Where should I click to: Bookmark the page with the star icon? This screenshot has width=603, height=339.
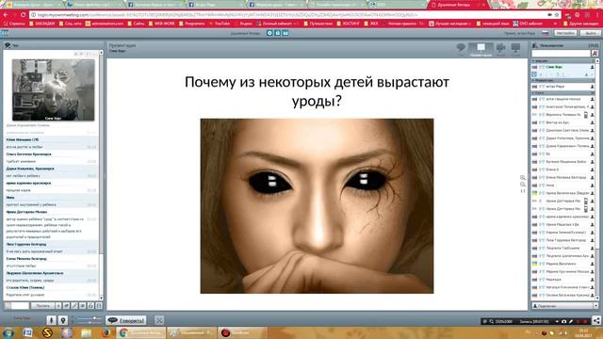[x=557, y=15]
